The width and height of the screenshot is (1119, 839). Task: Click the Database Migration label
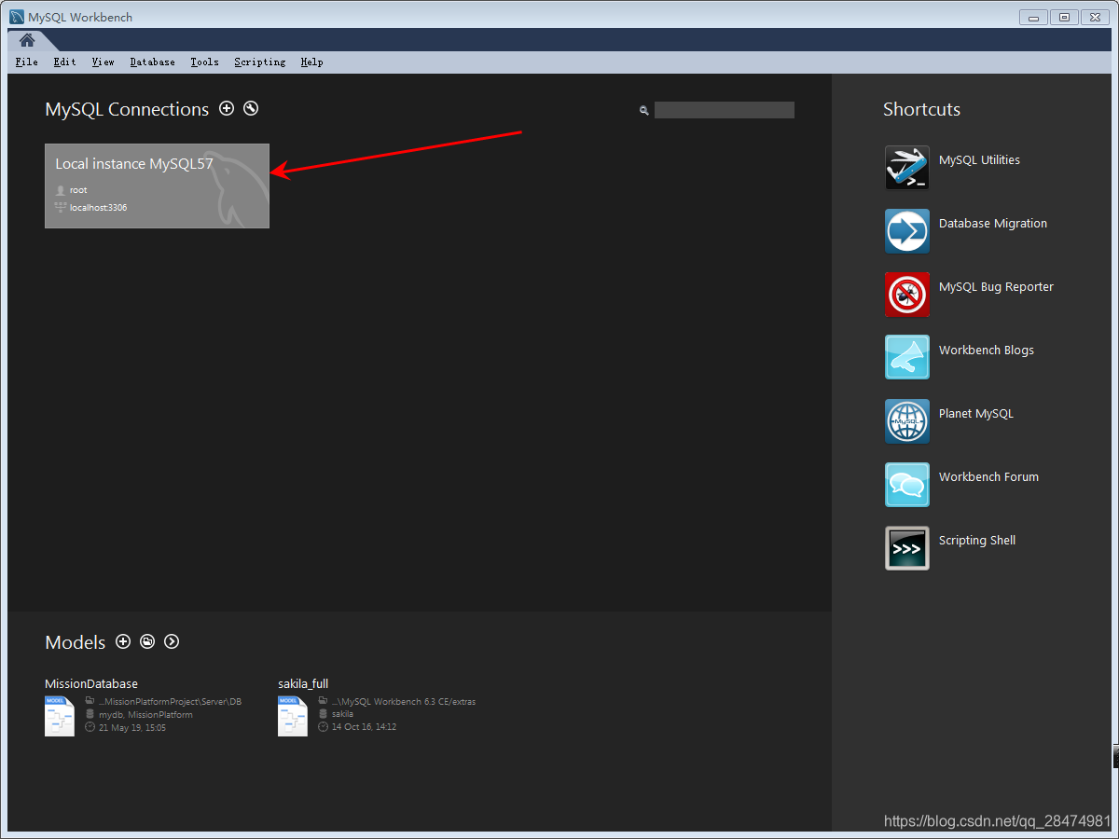click(993, 224)
